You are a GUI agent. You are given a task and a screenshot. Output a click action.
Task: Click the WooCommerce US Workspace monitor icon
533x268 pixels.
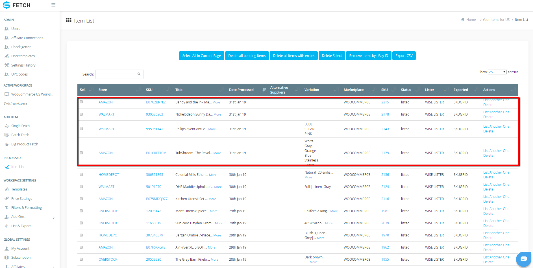coord(6,94)
